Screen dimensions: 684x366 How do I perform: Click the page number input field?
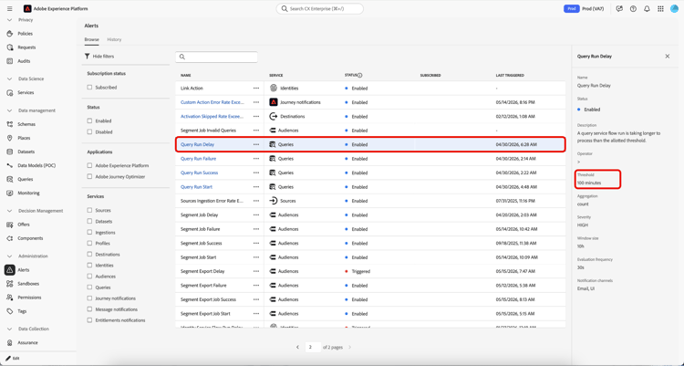tap(313, 347)
